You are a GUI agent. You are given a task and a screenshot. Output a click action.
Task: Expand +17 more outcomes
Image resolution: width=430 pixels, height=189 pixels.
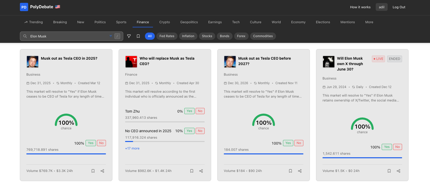pos(132,148)
